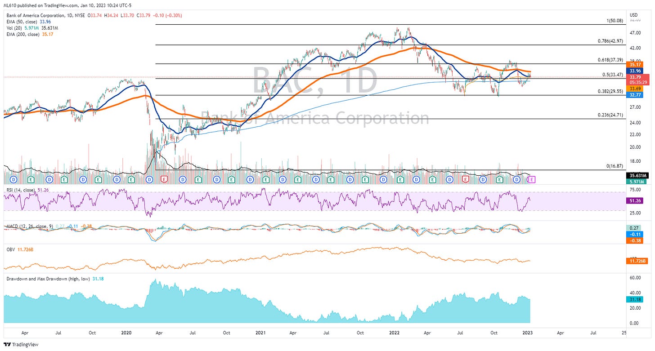Click the green 5.971M volume tag
Image resolution: width=655 pixels, height=351 pixels.
(x=636, y=182)
